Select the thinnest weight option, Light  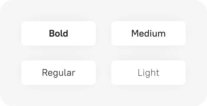point(148,73)
